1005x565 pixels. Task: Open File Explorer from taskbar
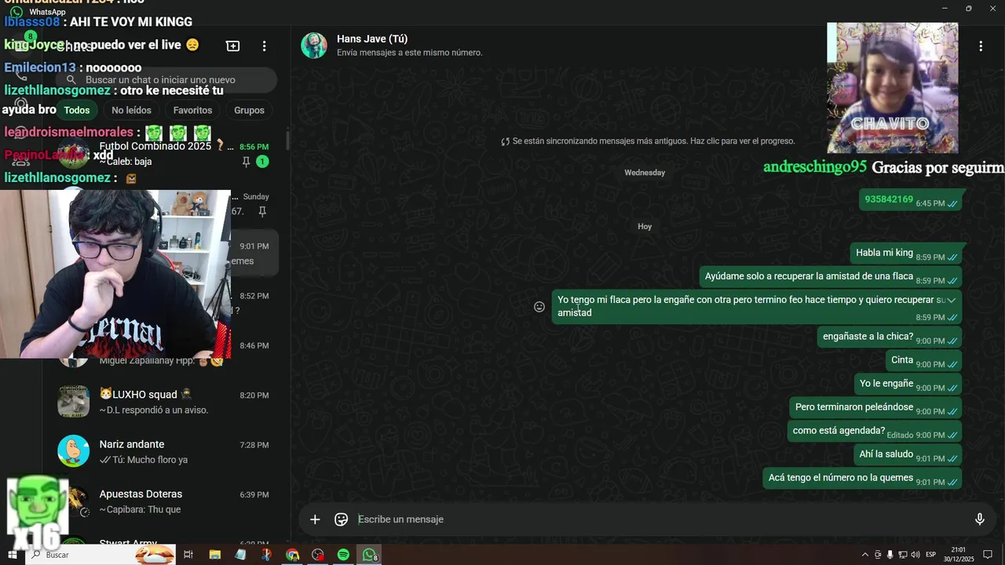tap(214, 555)
